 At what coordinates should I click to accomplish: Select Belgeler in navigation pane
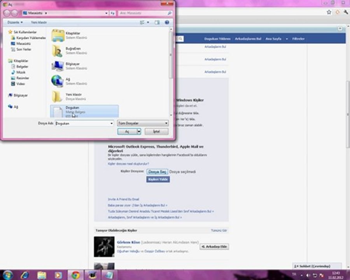click(22, 66)
